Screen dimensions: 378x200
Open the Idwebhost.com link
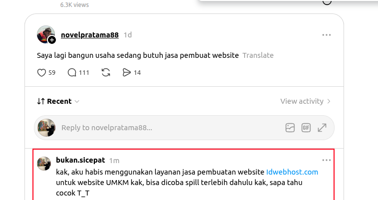292,172
